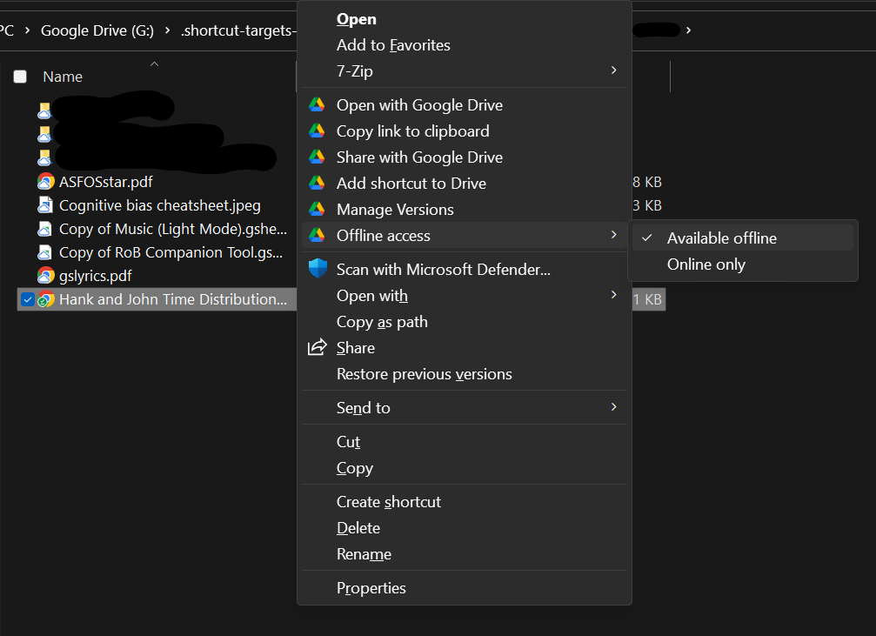The width and height of the screenshot is (876, 636).
Task: Toggle the select-all checkbox beside Name
Action: pos(20,77)
